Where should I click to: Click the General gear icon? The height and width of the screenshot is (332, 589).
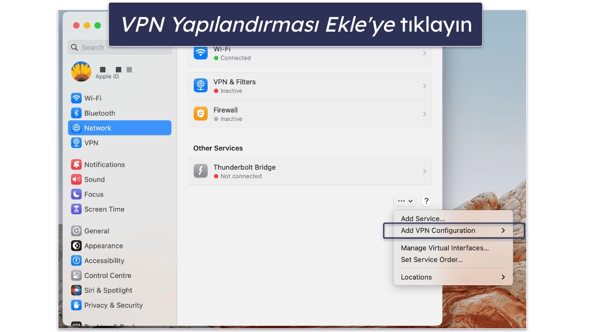(x=76, y=231)
